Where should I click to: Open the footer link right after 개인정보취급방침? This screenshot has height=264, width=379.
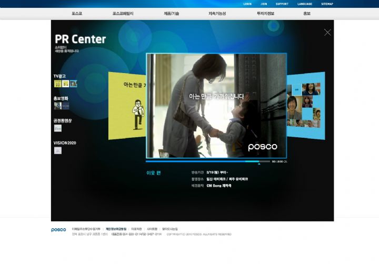[136, 229]
